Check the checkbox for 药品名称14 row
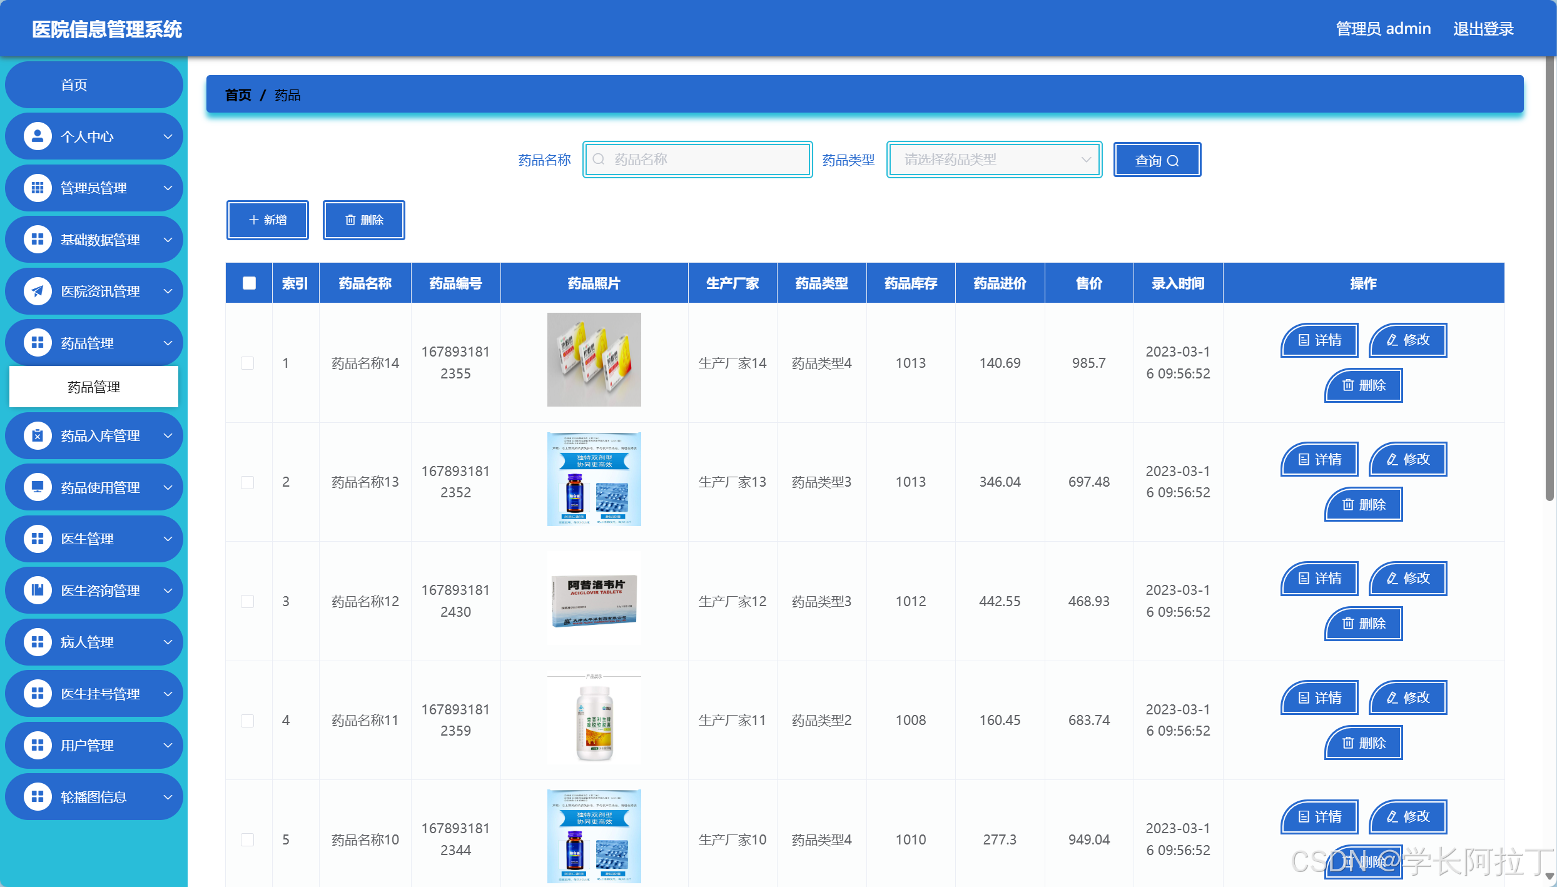Viewport: 1557px width, 887px height. point(248,363)
